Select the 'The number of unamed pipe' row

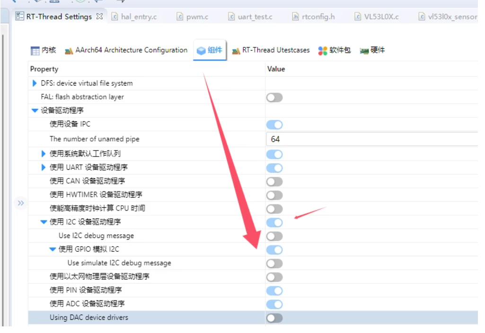point(253,139)
